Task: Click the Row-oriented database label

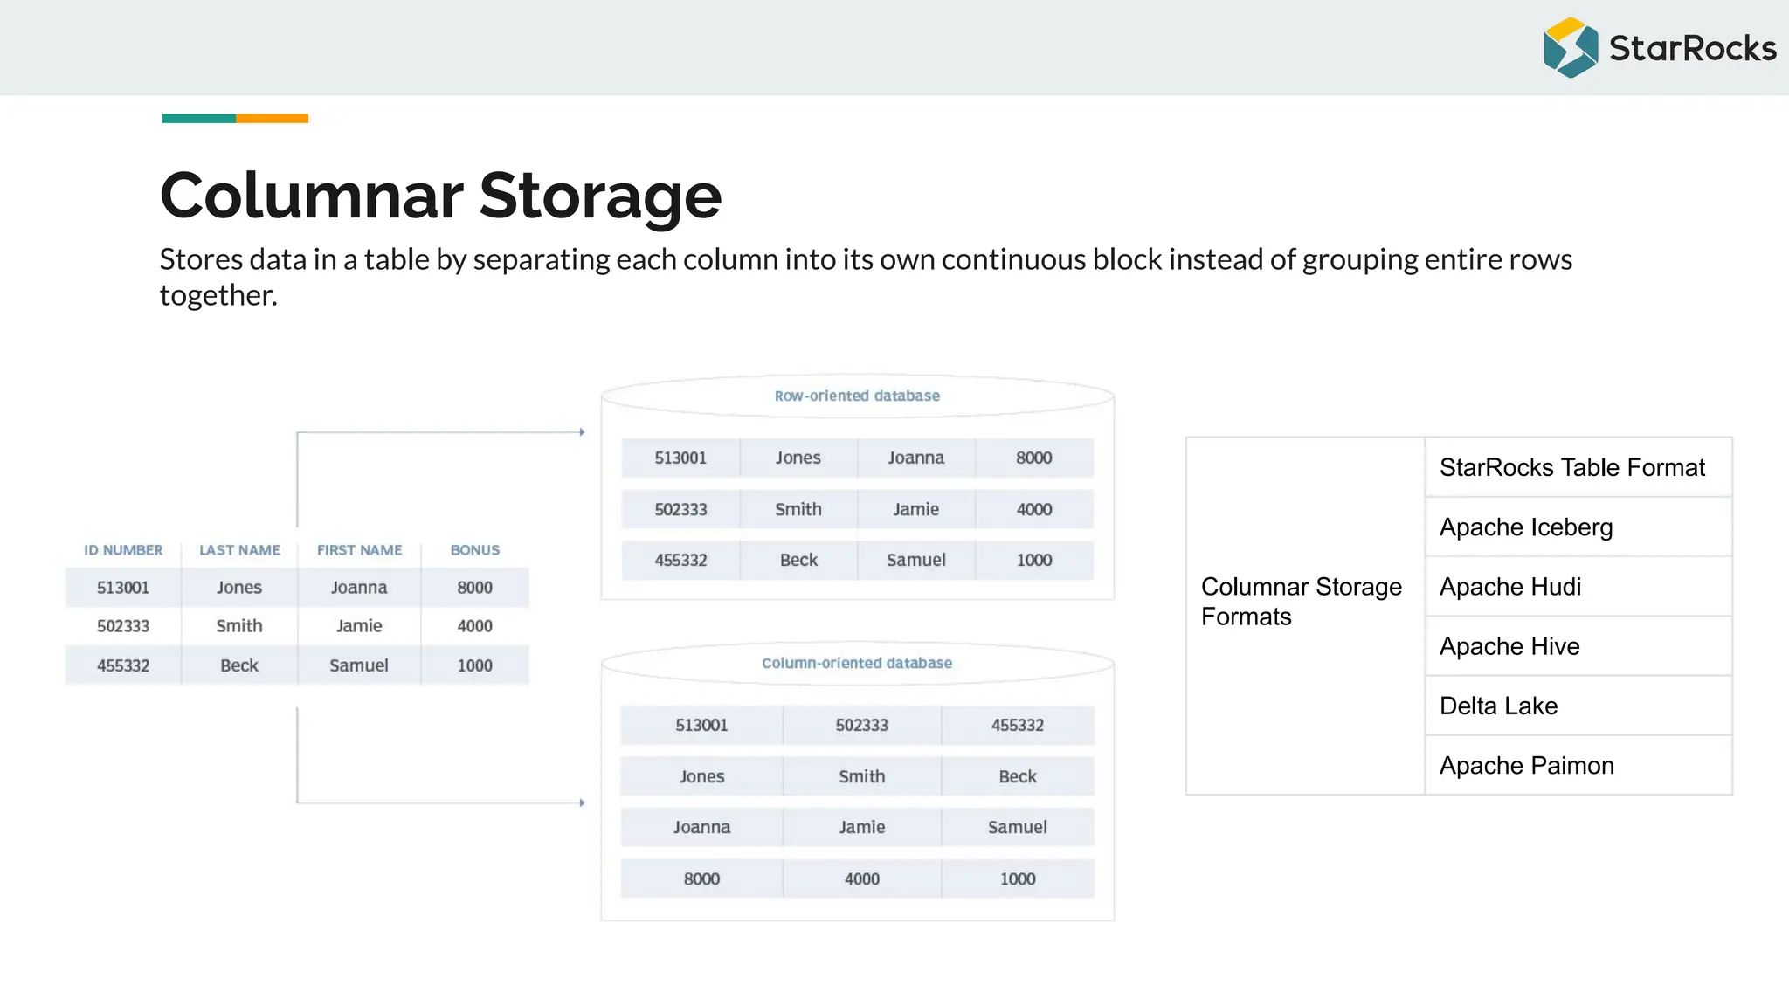Action: (x=857, y=396)
